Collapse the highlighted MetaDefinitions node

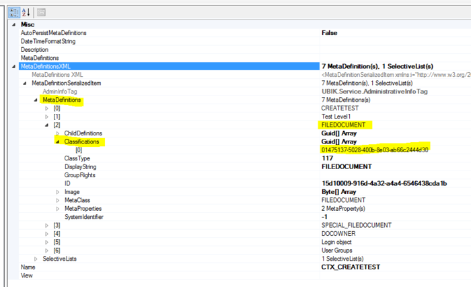36,100
